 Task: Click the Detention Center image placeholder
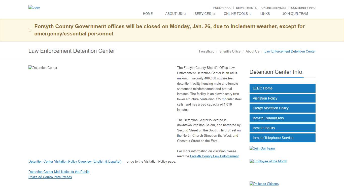[x=43, y=68]
